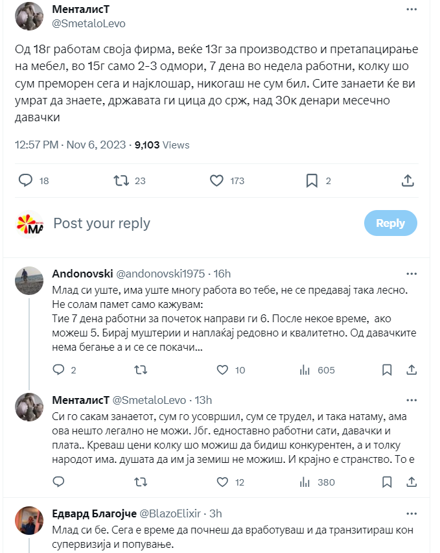
Task: Open more options on МенталисТ's 13h reply
Action: 411,400
